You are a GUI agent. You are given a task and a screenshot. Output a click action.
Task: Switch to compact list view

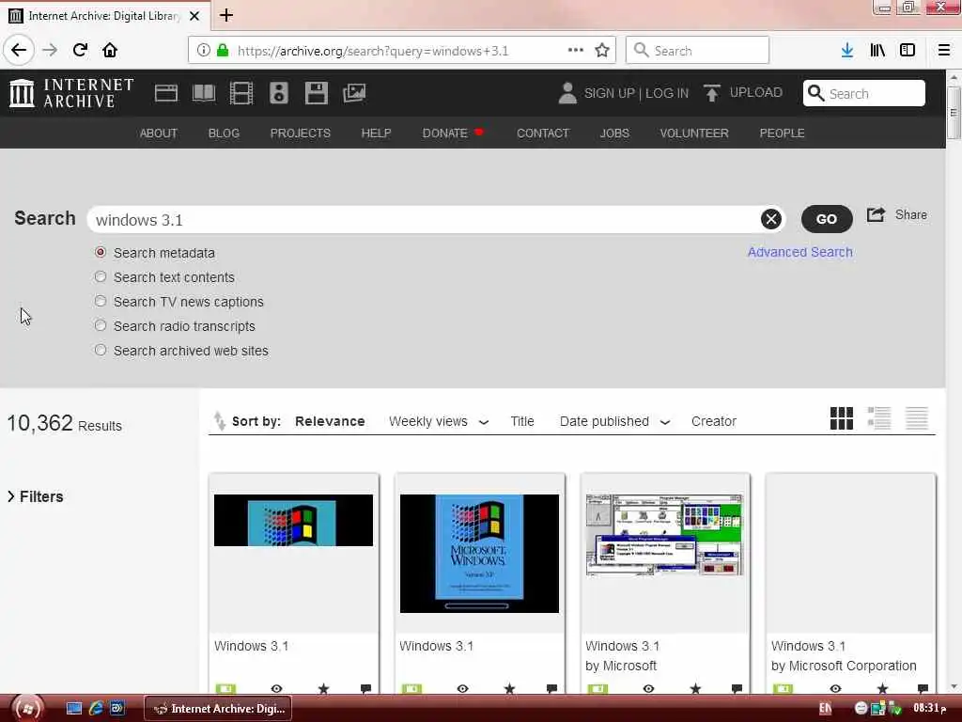[917, 418]
